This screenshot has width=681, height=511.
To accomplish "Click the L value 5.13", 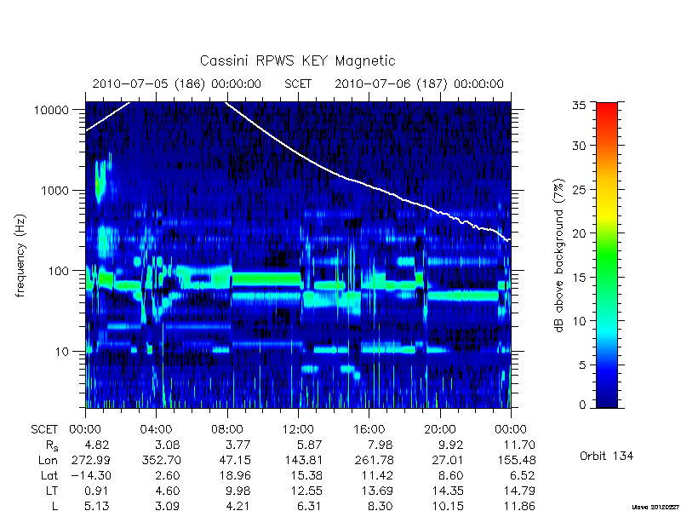I will (97, 505).
